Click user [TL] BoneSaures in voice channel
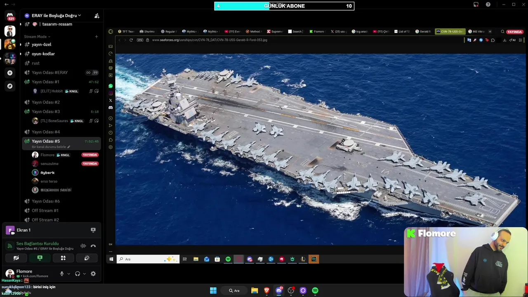 click(65, 121)
